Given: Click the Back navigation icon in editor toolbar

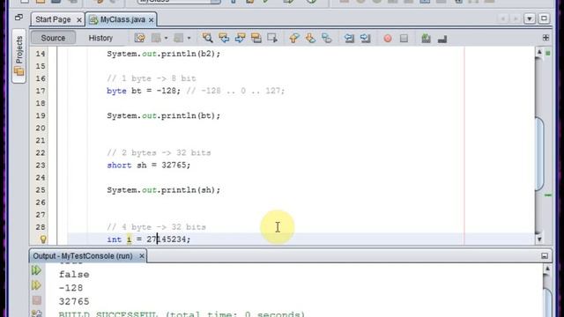Looking at the screenshot, I should click(156, 38).
